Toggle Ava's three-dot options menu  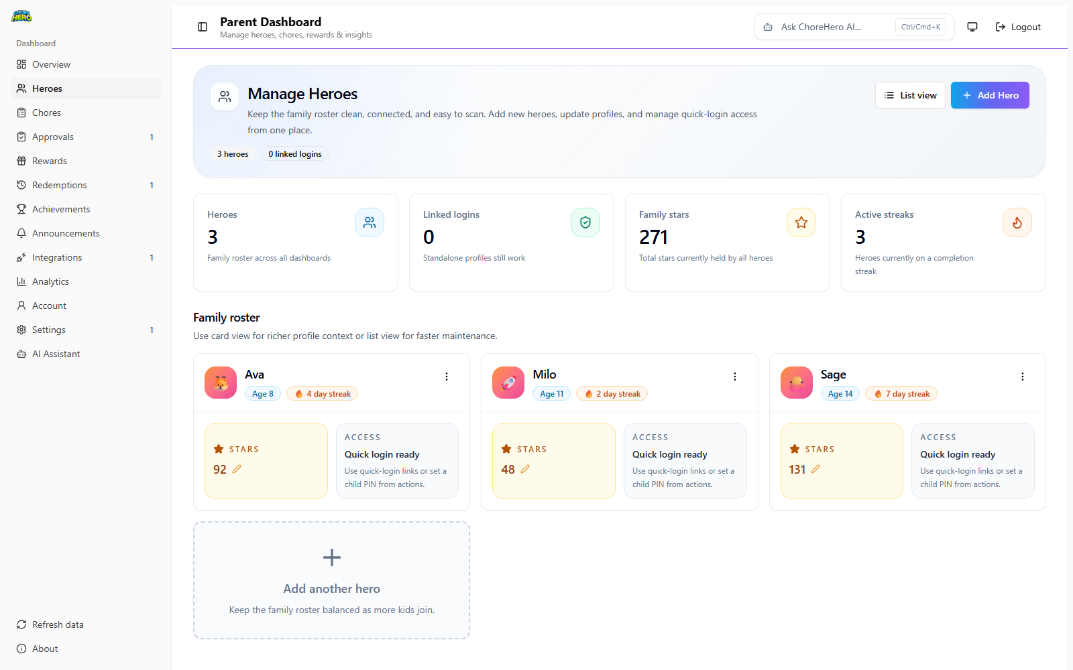447,377
